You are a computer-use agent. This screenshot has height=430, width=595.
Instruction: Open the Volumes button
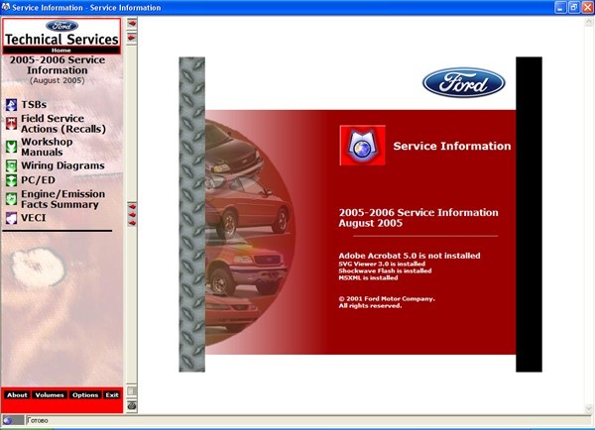[50, 394]
